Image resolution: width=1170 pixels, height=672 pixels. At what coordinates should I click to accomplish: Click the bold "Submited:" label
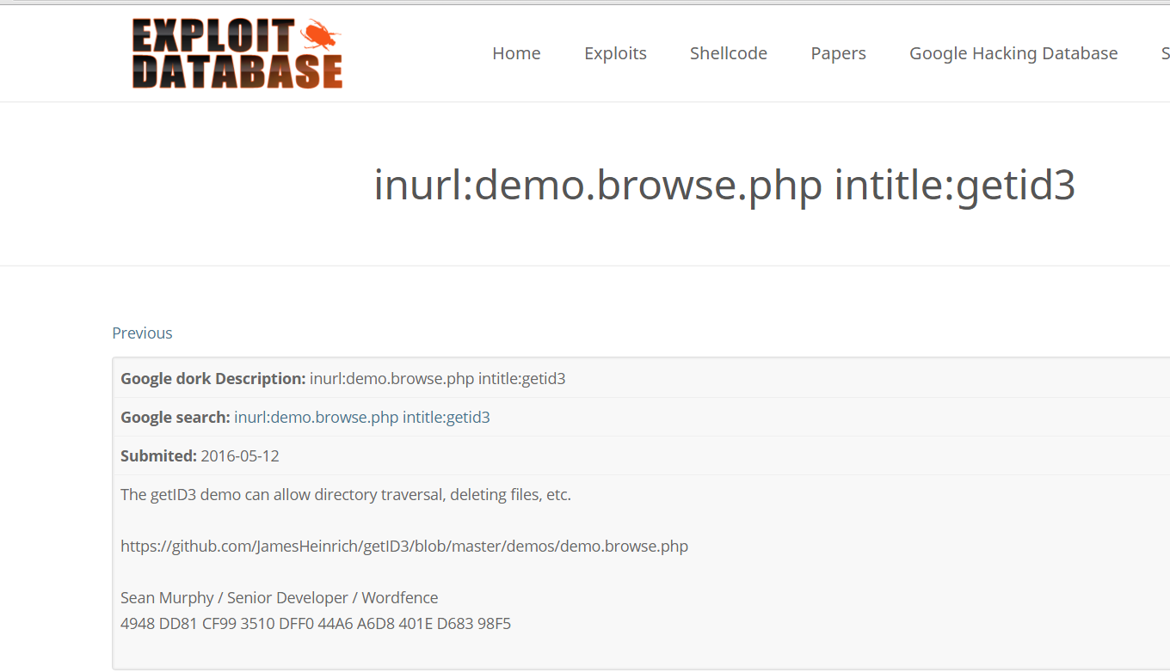(158, 456)
